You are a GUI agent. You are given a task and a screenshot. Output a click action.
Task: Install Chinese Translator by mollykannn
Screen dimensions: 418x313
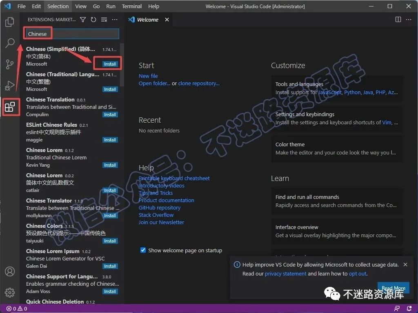[110, 216]
